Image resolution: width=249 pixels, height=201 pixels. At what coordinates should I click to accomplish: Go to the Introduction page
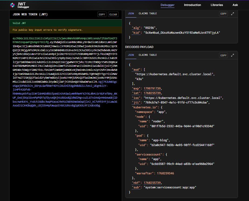click(192, 5)
